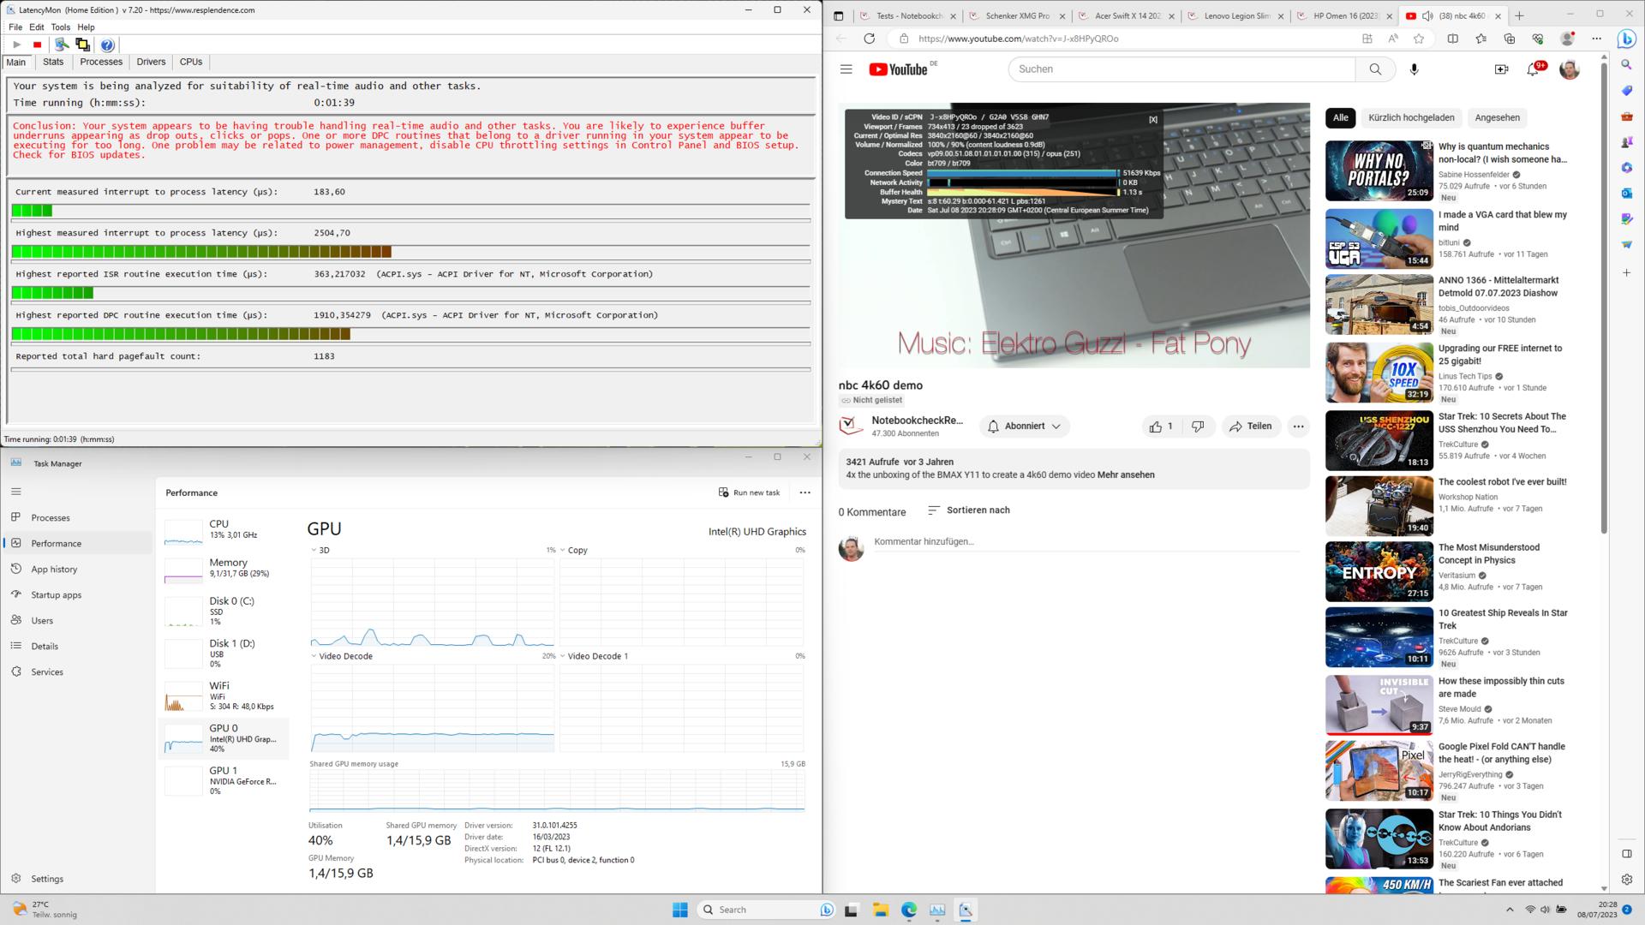Click Run new task in Task Manager
Image resolution: width=1645 pixels, height=925 pixels.
click(x=750, y=492)
